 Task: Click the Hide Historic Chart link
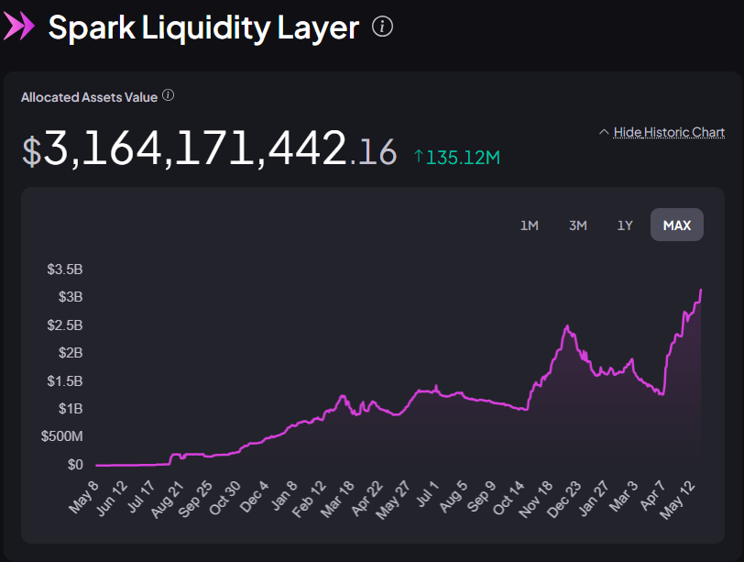[x=669, y=132]
